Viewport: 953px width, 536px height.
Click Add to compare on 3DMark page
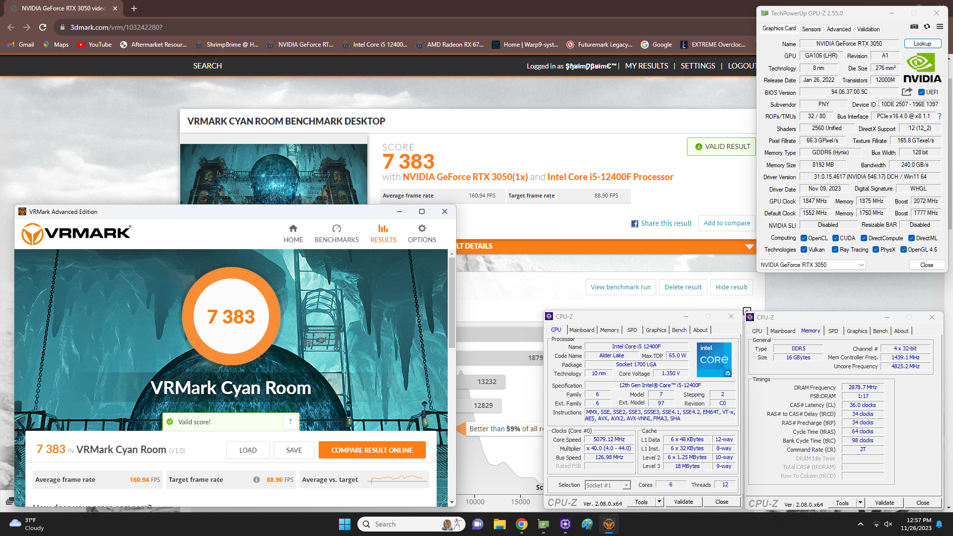727,223
